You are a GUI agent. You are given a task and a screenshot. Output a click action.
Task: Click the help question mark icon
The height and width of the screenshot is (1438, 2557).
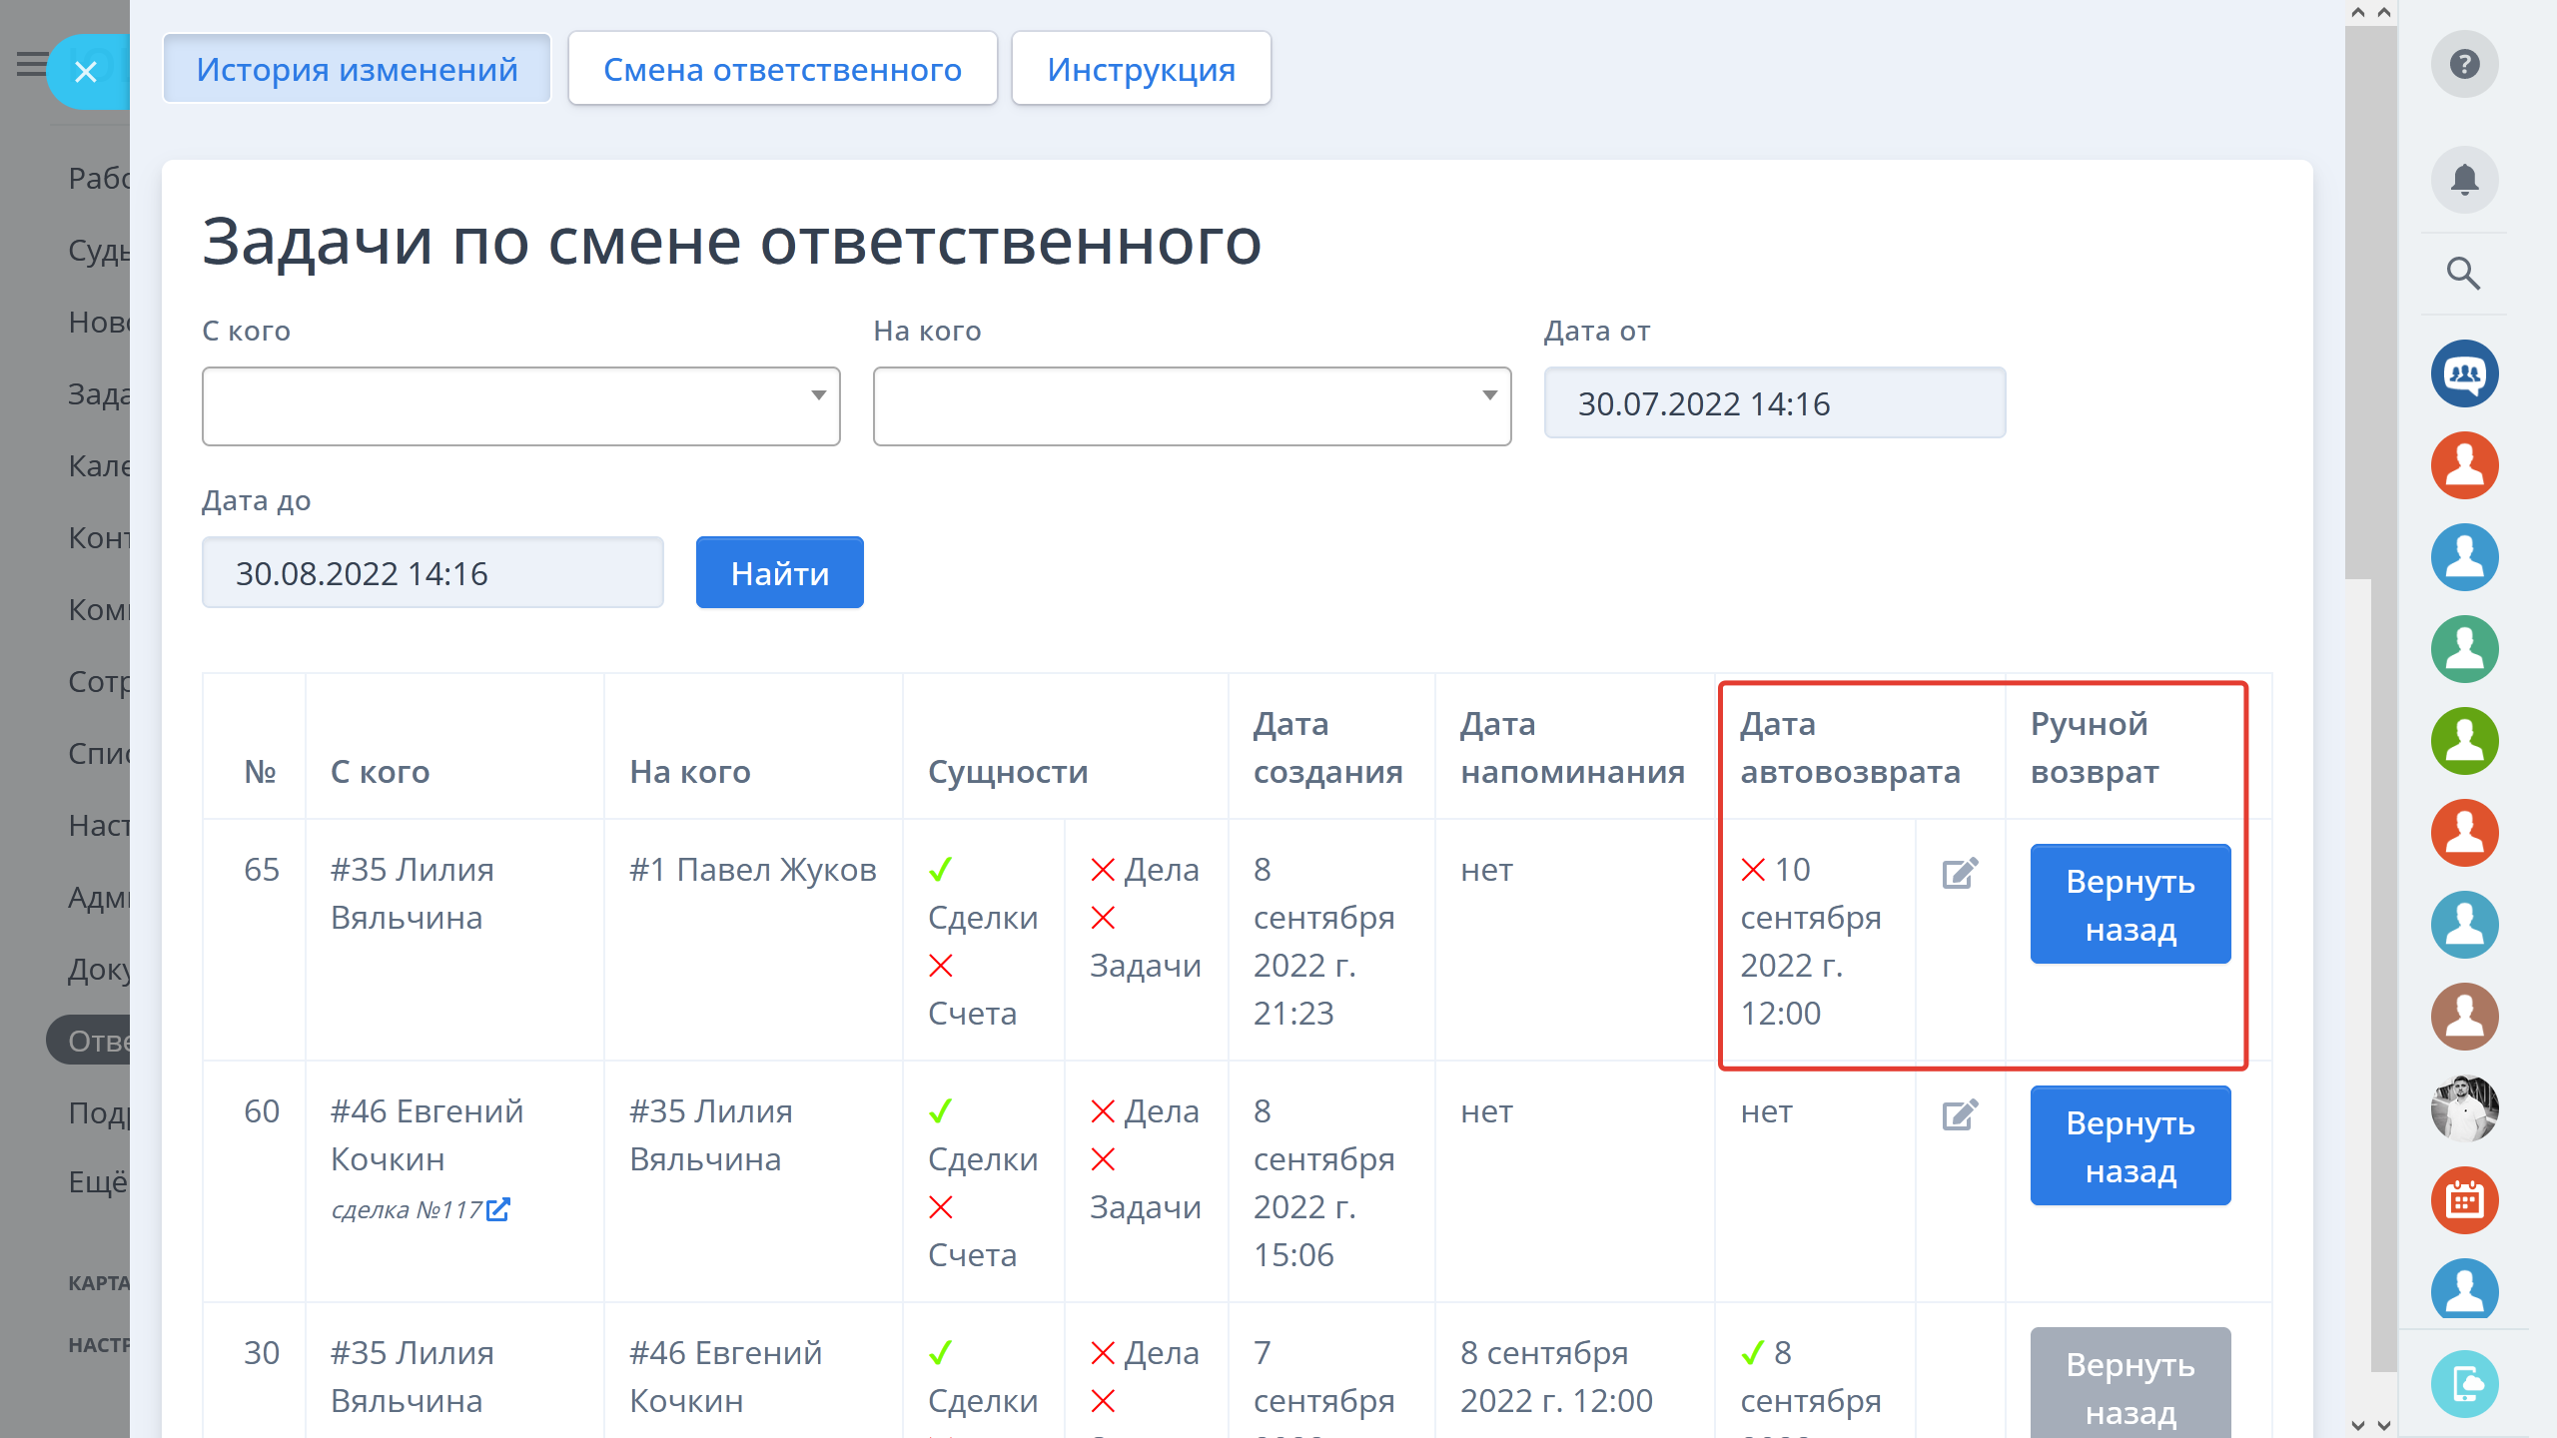(x=2464, y=65)
